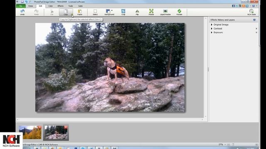Expand the Contrast effect entry

click(212, 29)
